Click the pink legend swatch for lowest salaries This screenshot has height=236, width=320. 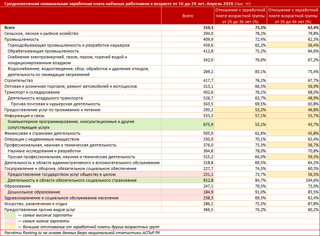[10, 221]
